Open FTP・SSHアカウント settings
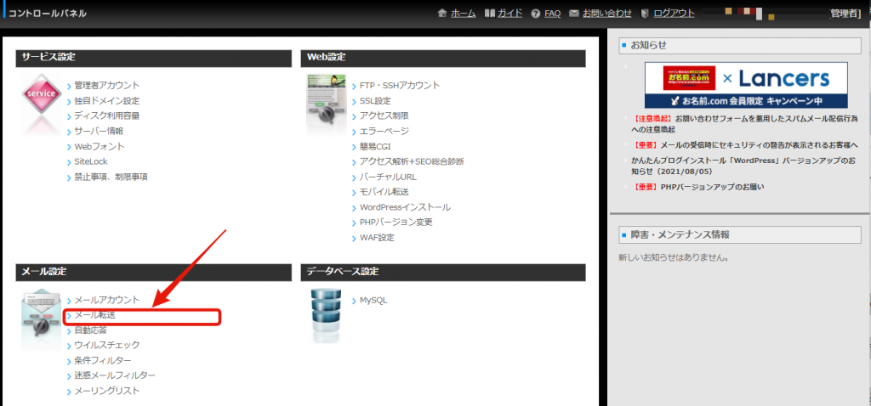The image size is (871, 406). pyautogui.click(x=400, y=85)
